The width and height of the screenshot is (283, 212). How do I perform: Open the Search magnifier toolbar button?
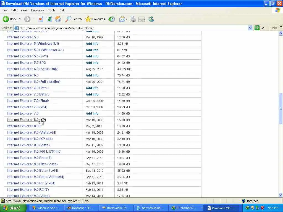tap(74, 19)
